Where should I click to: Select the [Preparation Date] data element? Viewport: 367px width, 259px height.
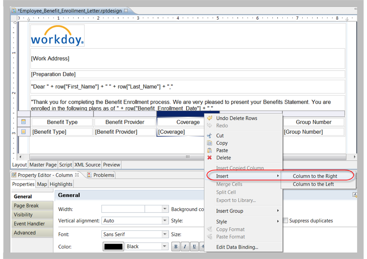coord(187,74)
